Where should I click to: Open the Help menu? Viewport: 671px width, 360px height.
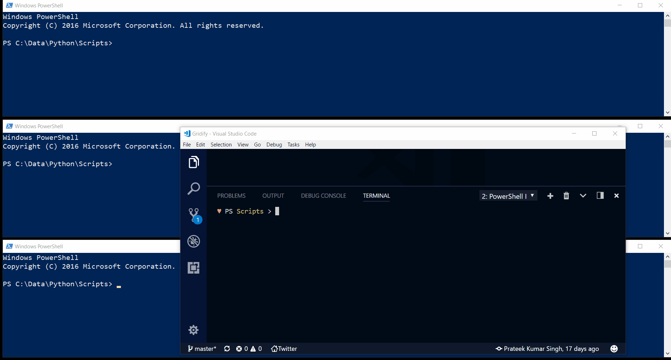[310, 145]
